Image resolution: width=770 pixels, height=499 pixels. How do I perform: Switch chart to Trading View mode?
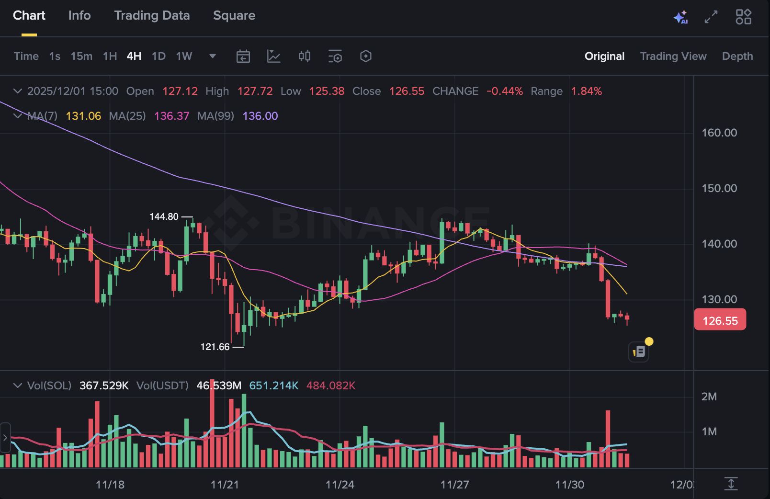tap(673, 56)
